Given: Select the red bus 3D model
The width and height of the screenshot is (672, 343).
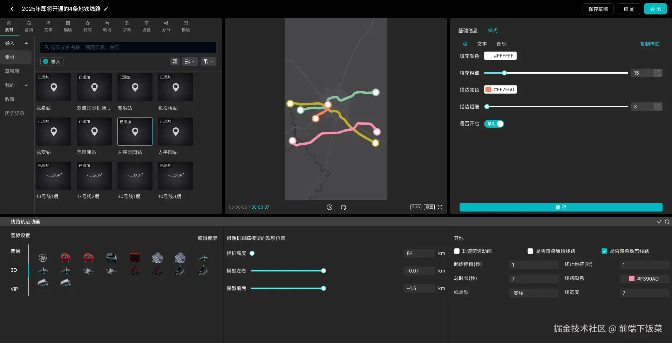Looking at the screenshot, I should point(134,258).
